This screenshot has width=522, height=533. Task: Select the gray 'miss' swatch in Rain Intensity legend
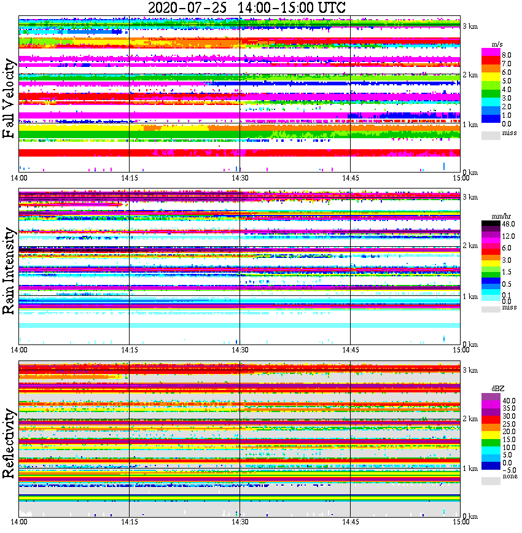(491, 309)
